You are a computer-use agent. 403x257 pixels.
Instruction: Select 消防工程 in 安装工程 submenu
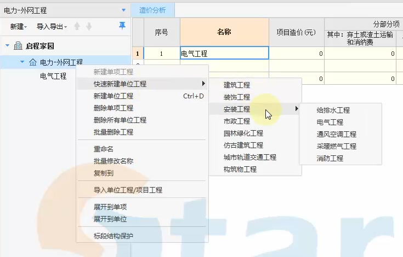point(340,159)
